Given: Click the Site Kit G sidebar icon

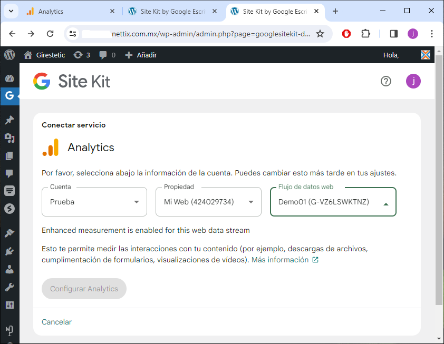Looking at the screenshot, I should (x=9, y=96).
